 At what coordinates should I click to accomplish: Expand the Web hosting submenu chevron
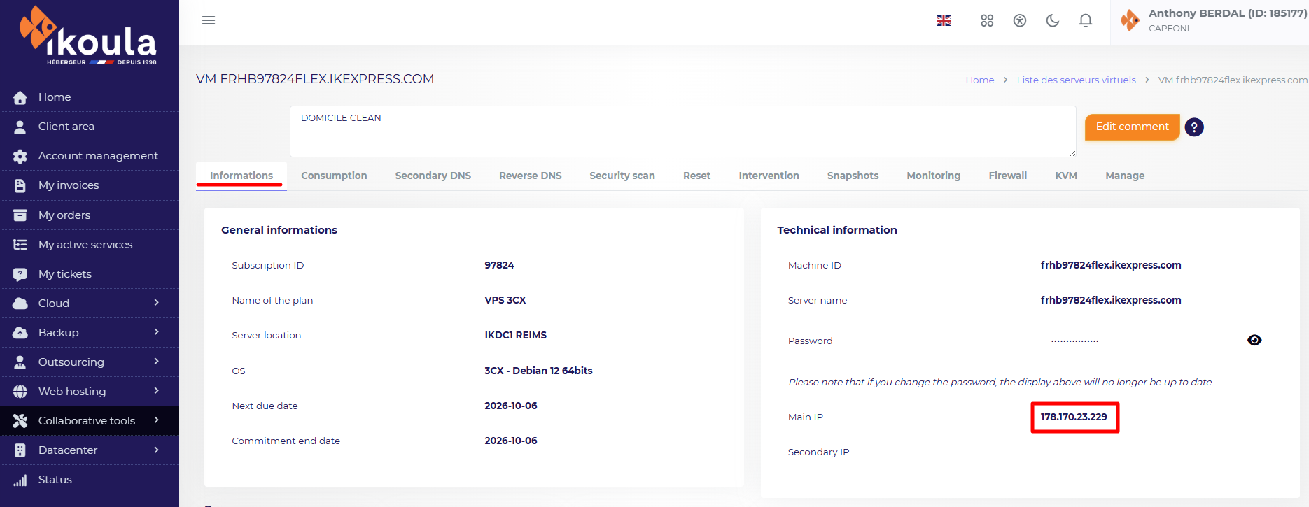tap(157, 391)
